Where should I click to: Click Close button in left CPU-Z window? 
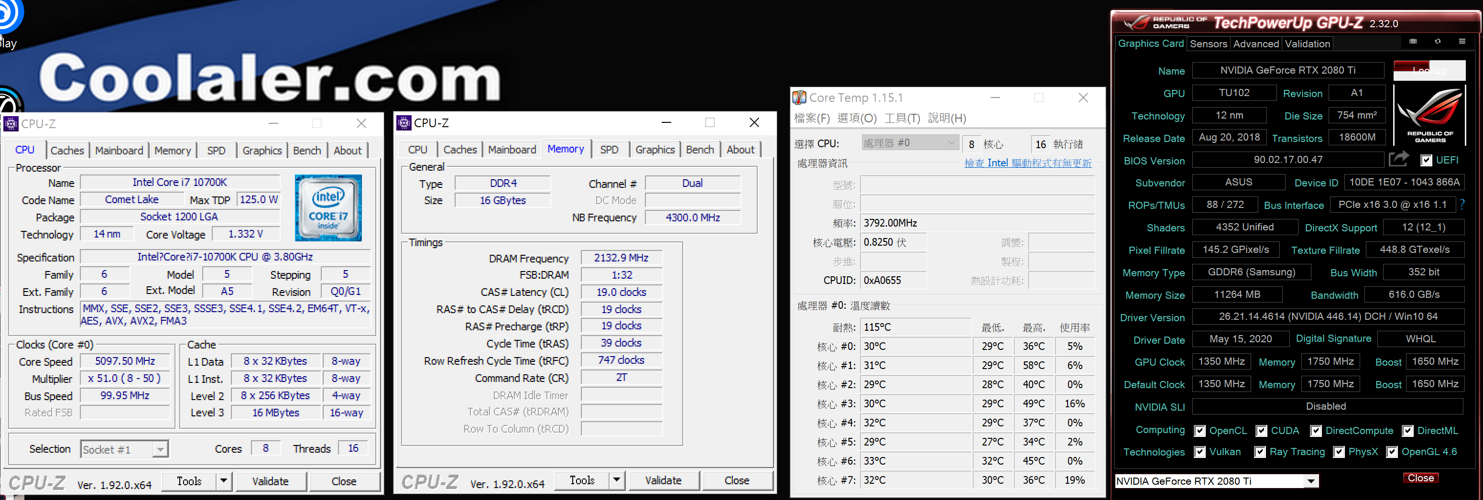(x=344, y=481)
